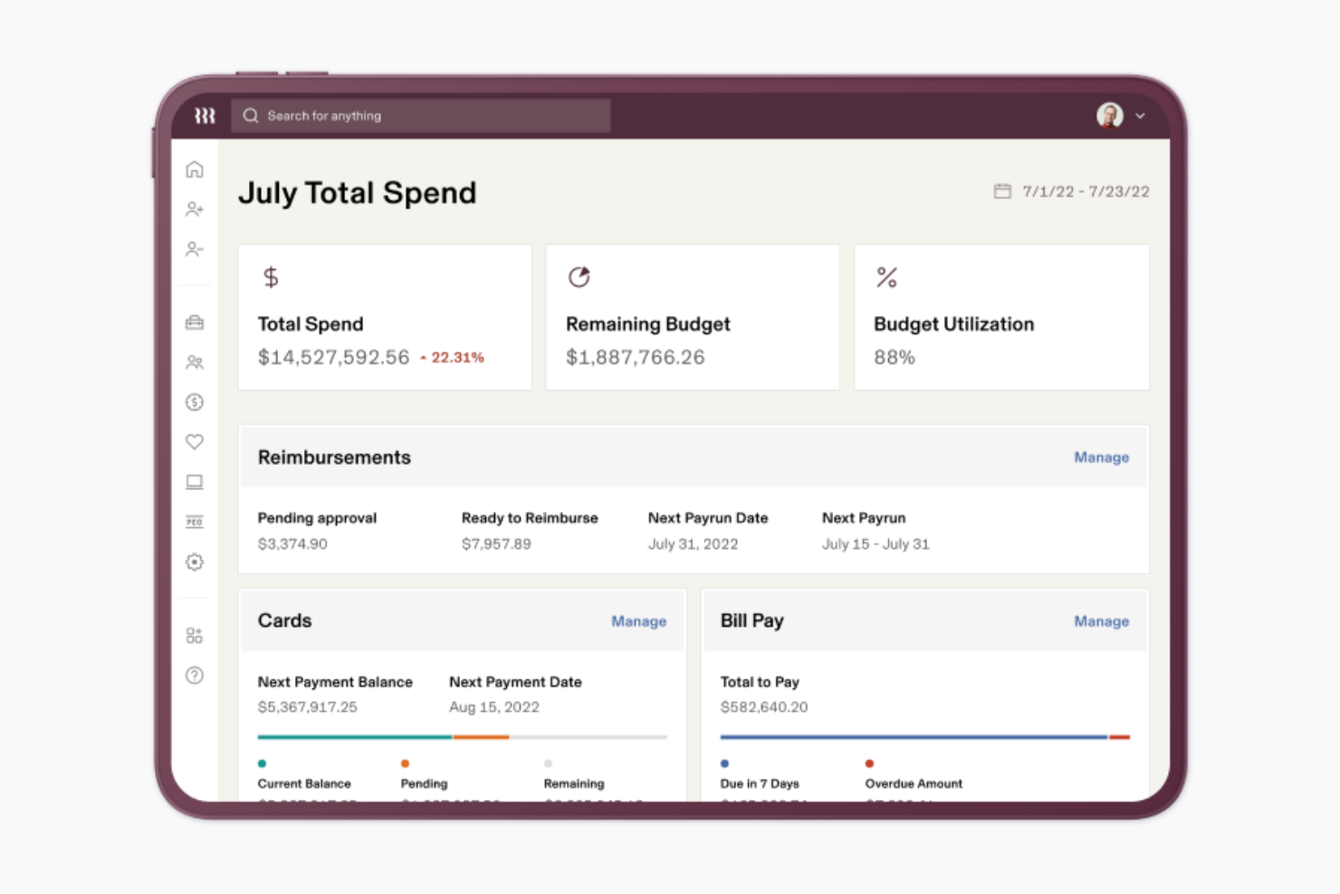Select the offboarding remove-person icon
1340x894 pixels.
tap(194, 249)
